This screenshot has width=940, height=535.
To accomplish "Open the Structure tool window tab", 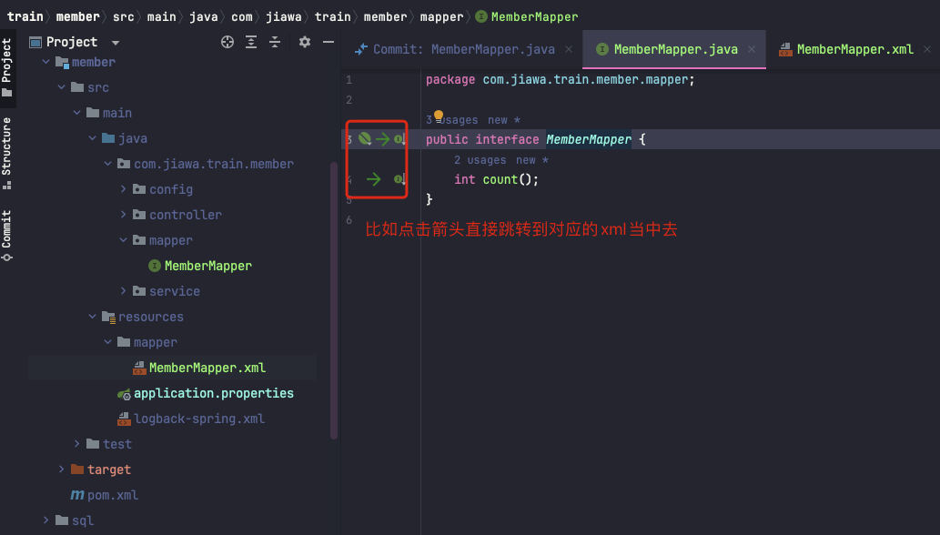I will (x=6, y=154).
